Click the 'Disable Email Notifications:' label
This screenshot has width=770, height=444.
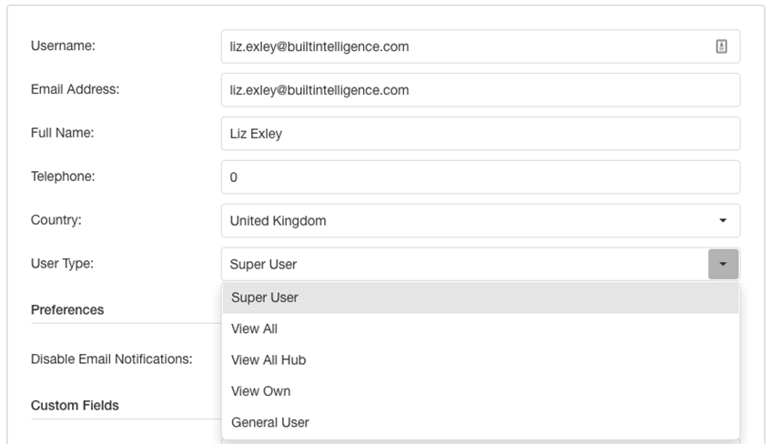111,359
